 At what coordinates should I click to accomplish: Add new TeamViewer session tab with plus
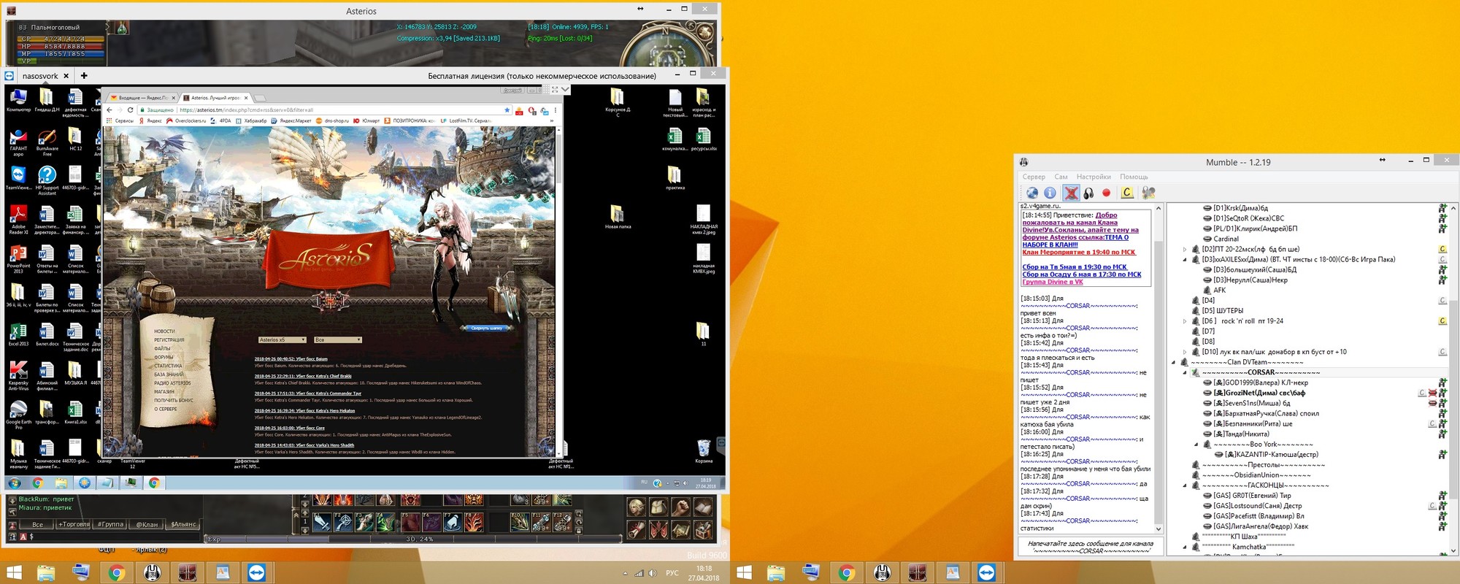click(x=84, y=75)
